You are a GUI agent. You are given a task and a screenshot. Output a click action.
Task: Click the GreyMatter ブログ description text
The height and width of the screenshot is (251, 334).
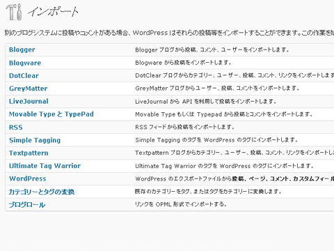coord(217,89)
